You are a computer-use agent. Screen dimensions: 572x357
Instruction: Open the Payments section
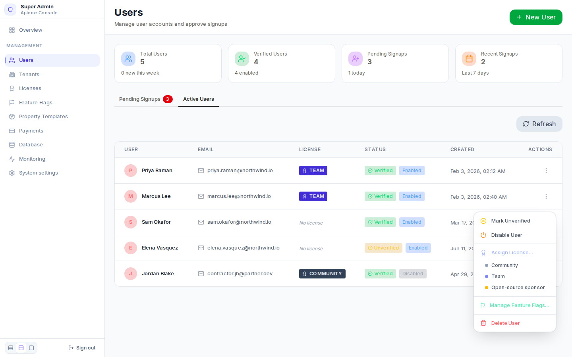point(52,131)
